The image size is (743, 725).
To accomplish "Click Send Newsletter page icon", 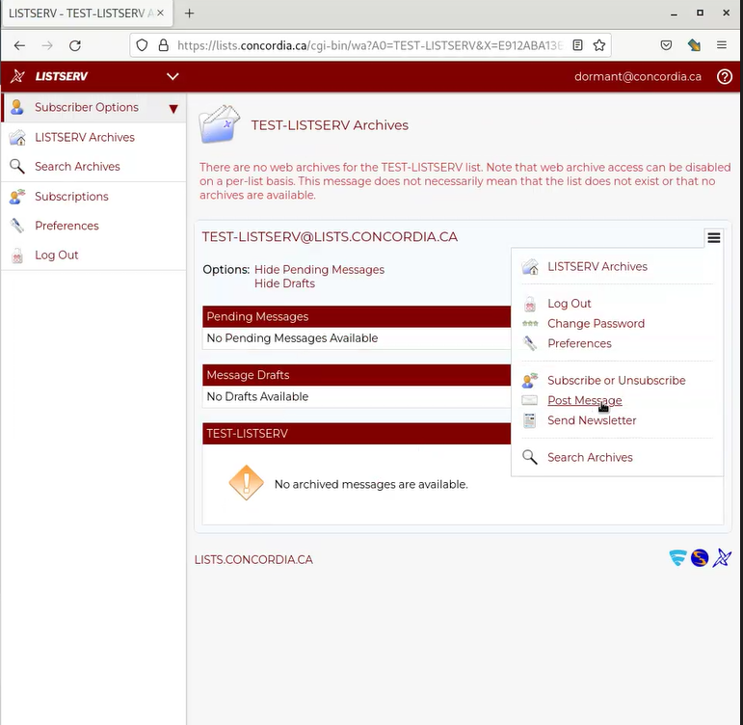I will 530,420.
